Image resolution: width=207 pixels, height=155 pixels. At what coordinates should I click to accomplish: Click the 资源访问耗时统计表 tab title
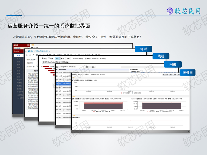click(41, 51)
